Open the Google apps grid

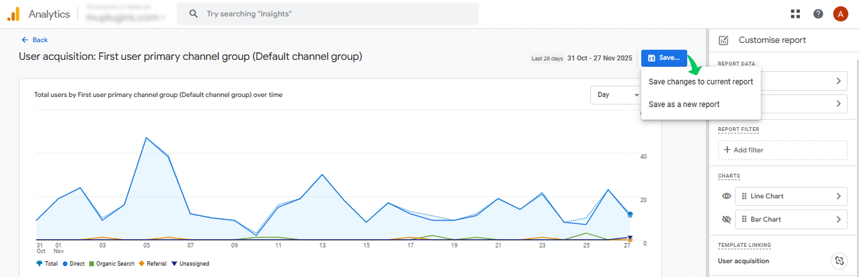pos(795,14)
